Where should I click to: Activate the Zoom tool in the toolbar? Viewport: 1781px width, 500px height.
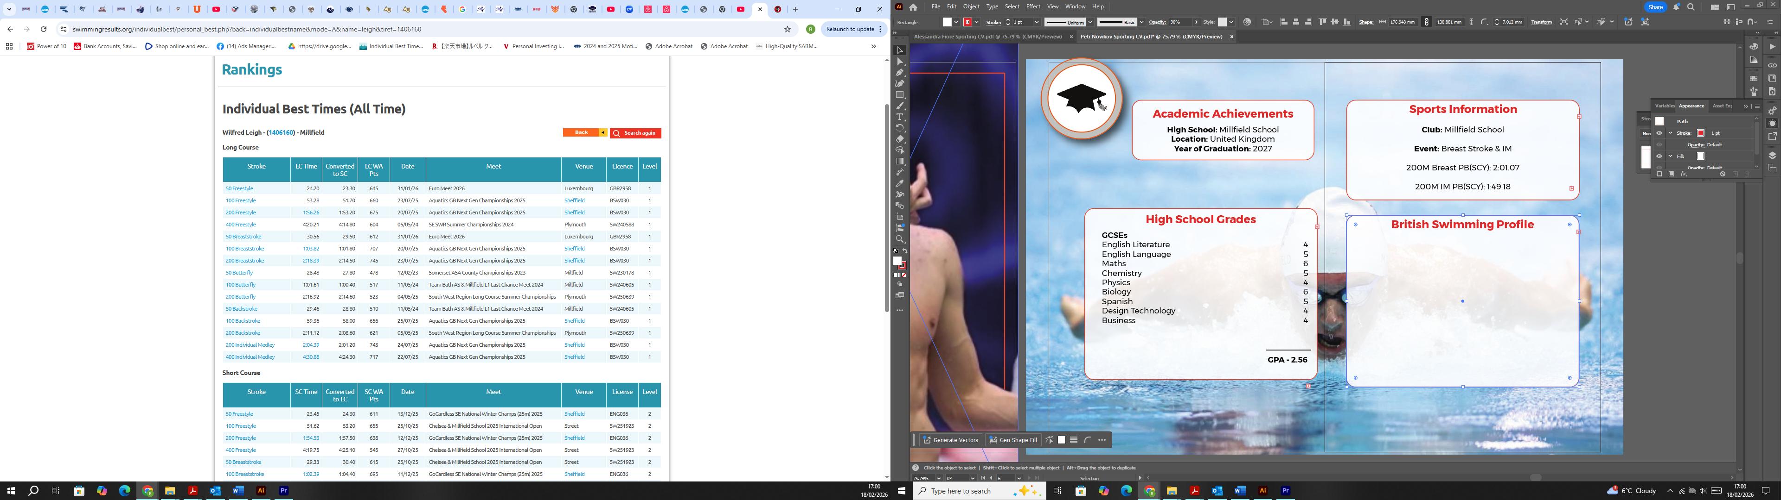click(899, 239)
